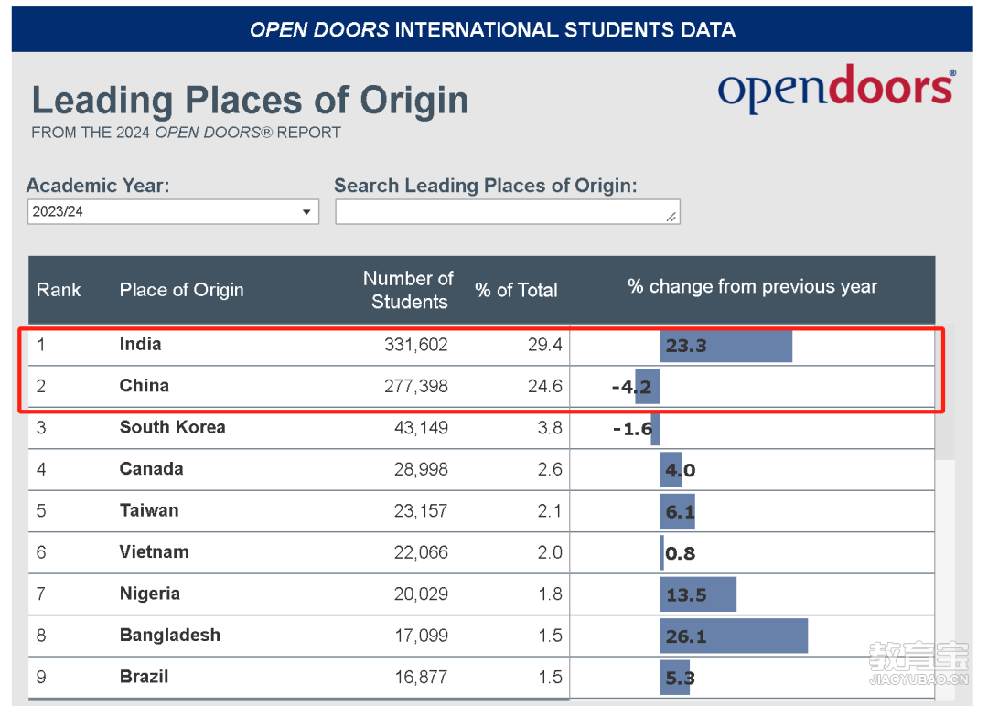Click China's student count 277,398
The height and width of the screenshot is (706, 988).
click(416, 386)
